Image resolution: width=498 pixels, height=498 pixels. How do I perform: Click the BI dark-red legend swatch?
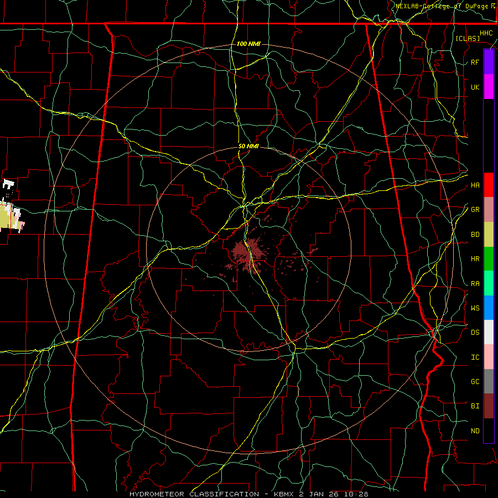489,406
